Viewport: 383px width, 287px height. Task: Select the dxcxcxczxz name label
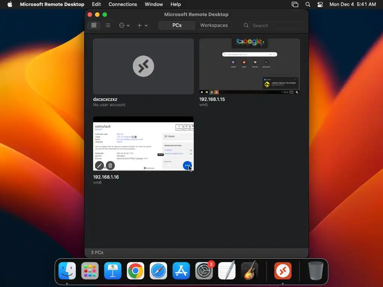(105, 99)
